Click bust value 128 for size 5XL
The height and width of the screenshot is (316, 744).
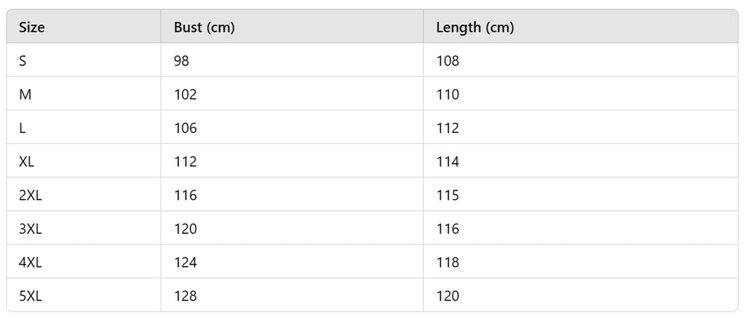click(x=185, y=296)
